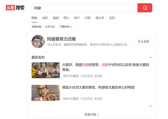This screenshot has height=119, width=168.
Task: Click the 16.4万粉丝 profile description text
Action: [87, 45]
